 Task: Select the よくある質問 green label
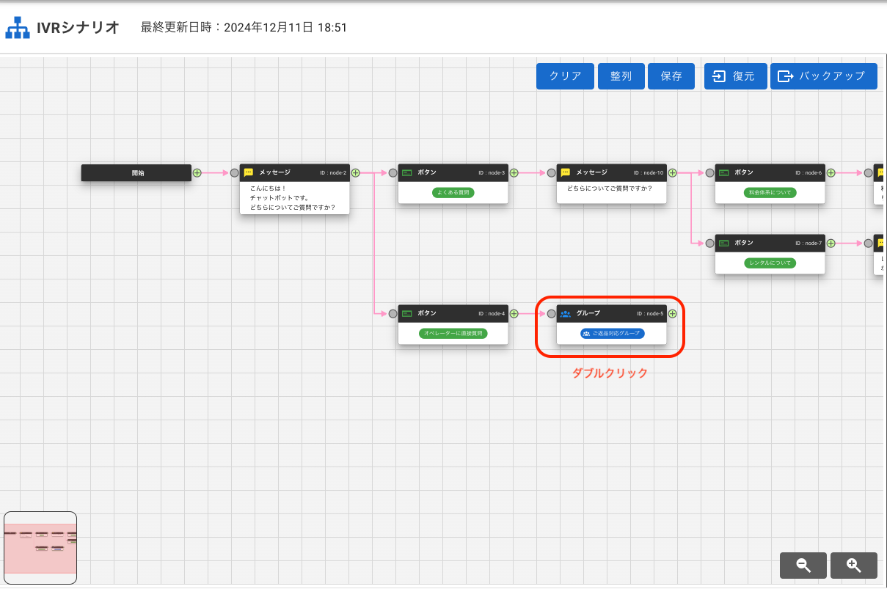453,193
